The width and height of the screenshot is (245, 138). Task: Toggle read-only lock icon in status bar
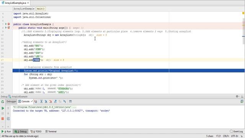[242, 136]
